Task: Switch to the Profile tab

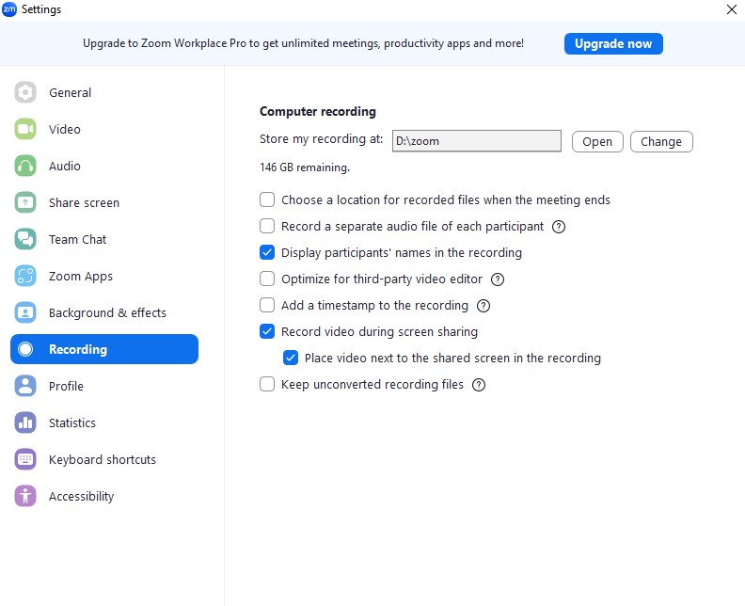Action: 66,386
